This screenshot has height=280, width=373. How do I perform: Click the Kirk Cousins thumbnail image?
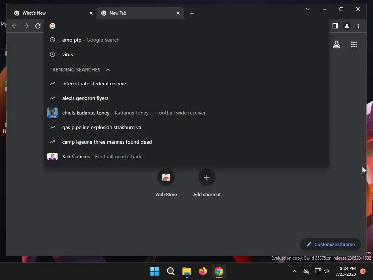(x=52, y=156)
